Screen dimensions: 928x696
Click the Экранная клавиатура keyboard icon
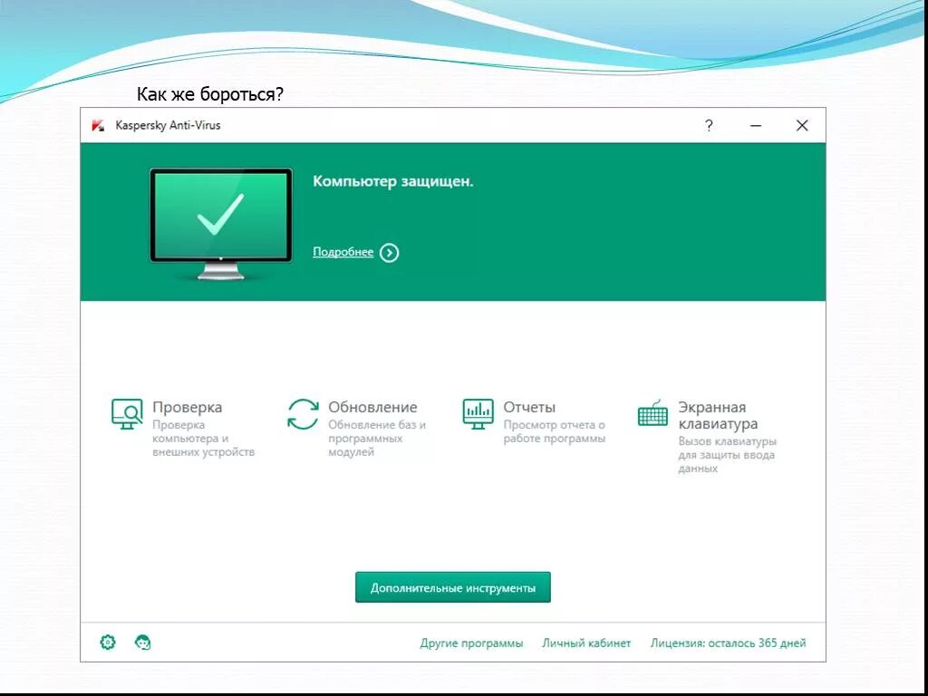652,412
